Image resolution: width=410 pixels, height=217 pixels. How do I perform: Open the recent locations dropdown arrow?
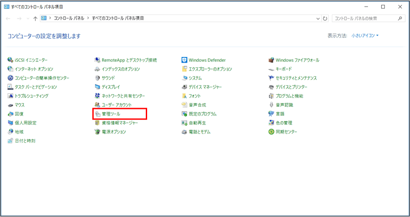pos(28,19)
